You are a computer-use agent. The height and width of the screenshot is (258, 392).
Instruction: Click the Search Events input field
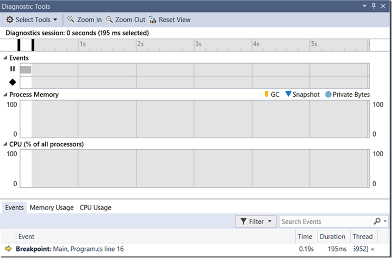(x=325, y=222)
